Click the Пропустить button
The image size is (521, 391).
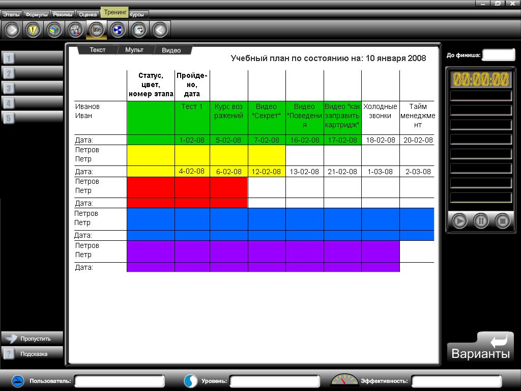point(33,339)
